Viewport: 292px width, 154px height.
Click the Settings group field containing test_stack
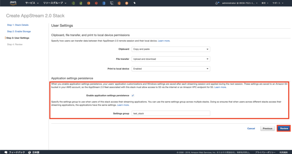171,113
